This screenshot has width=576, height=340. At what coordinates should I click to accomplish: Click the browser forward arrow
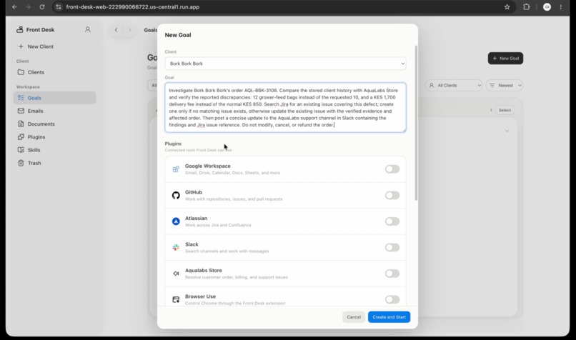point(28,7)
